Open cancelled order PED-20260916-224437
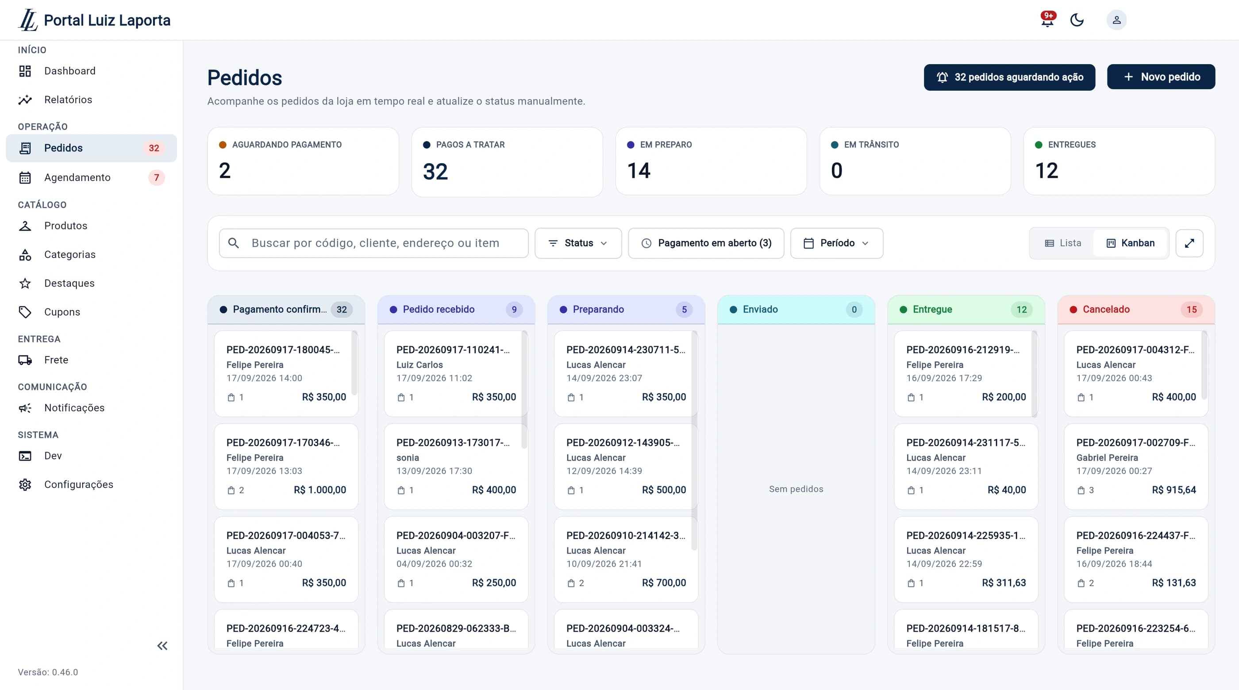Screen dimensions: 1239x690 1136,559
